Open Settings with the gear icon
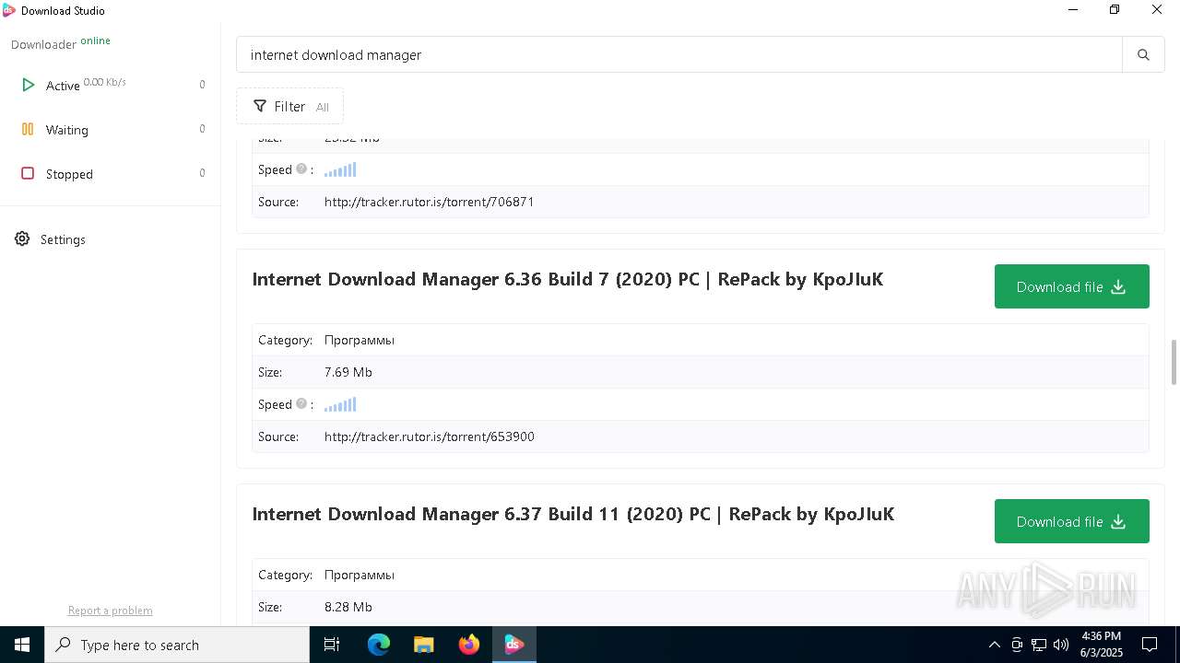Screen dimensions: 1180x663 (22, 239)
